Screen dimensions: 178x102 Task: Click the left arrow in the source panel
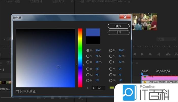coord(5,39)
